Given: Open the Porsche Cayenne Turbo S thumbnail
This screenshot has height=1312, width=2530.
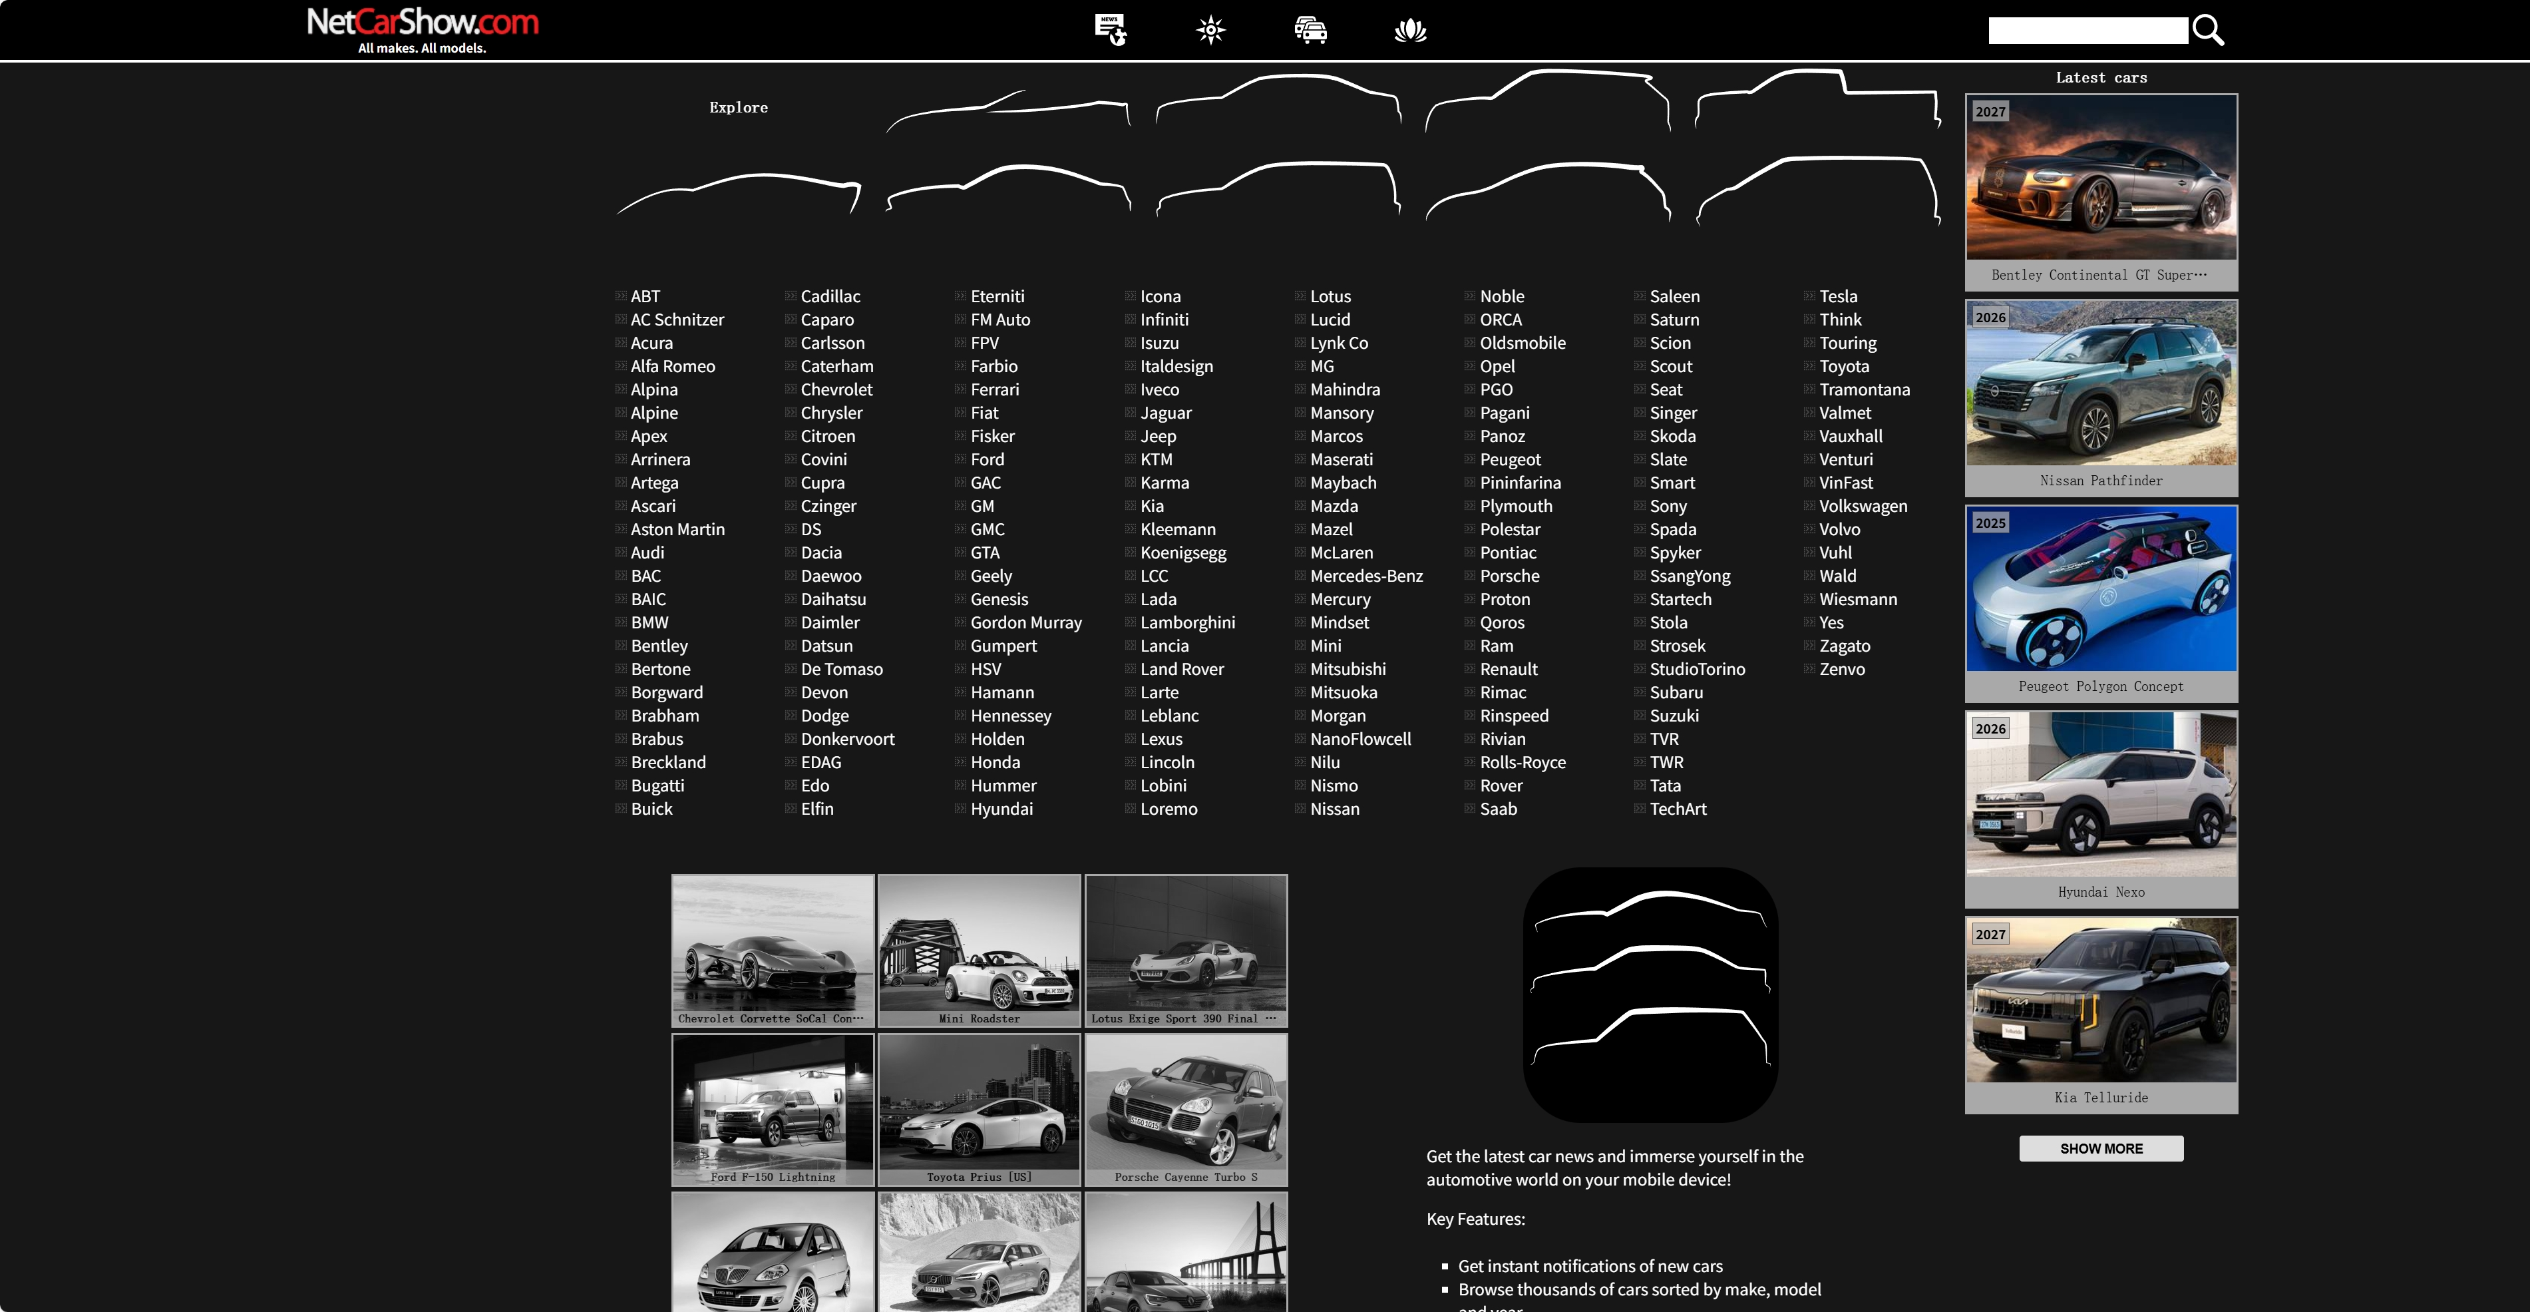Looking at the screenshot, I should point(1186,1110).
